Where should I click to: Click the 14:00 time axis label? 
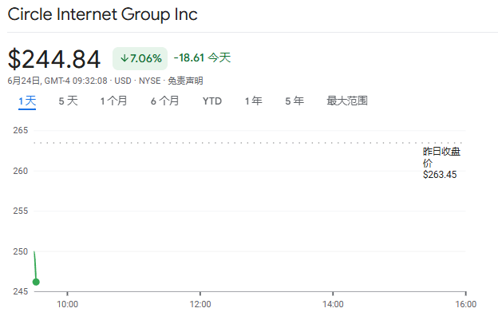coord(333,304)
